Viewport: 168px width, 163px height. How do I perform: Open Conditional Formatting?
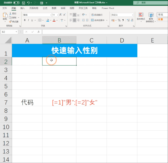[141, 17]
